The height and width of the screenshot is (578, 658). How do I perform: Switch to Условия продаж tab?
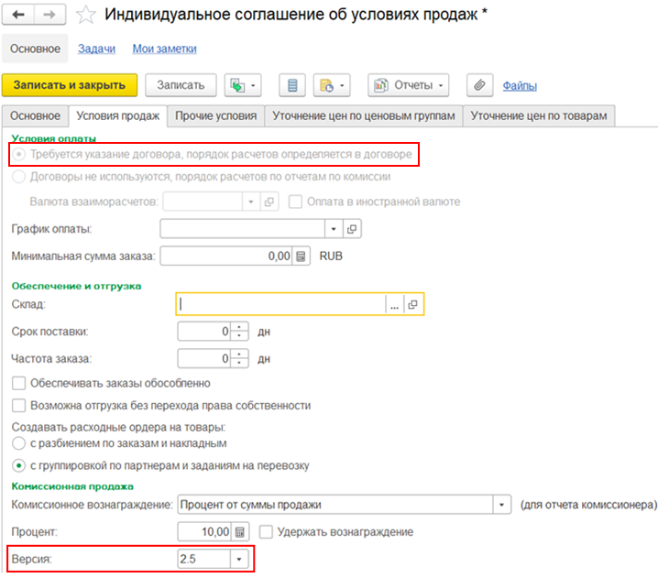tap(118, 116)
